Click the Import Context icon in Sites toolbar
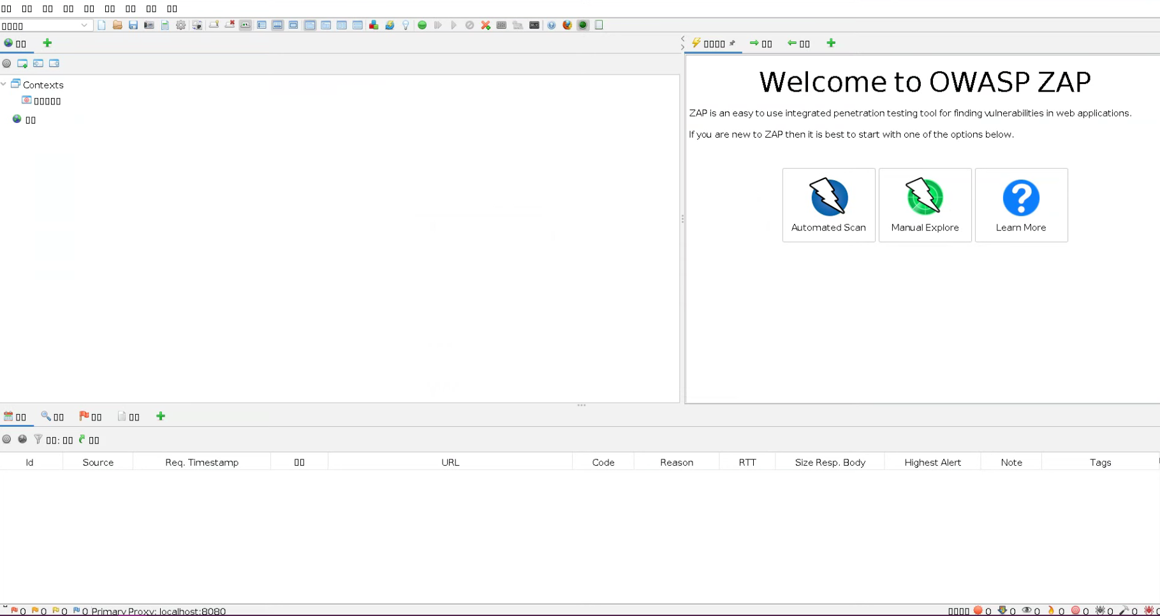This screenshot has width=1160, height=616. (x=38, y=64)
